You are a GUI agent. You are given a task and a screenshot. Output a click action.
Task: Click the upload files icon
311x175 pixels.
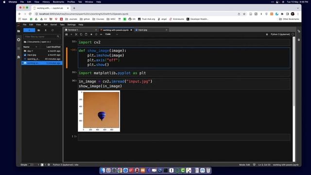coord(46,30)
